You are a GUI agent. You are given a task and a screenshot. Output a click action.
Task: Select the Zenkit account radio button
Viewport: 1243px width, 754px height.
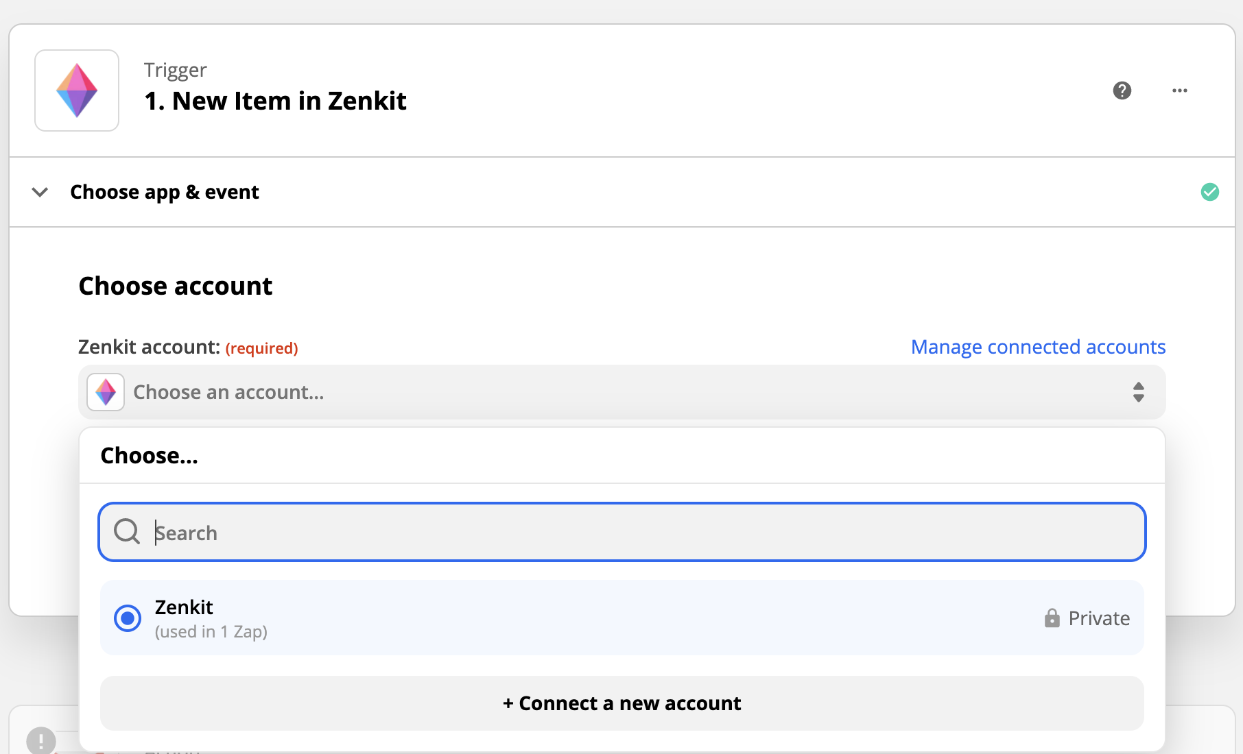pos(128,618)
